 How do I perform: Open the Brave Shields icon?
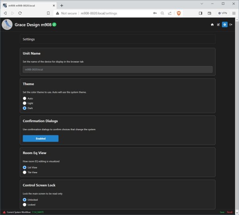(x=178, y=13)
